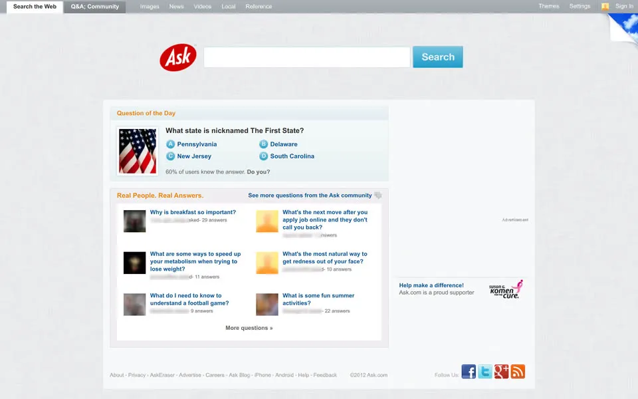
Task: Click the orange user icon beside Sign In
Action: click(605, 7)
